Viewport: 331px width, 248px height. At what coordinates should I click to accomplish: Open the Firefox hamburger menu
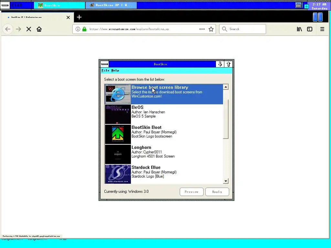point(322,29)
